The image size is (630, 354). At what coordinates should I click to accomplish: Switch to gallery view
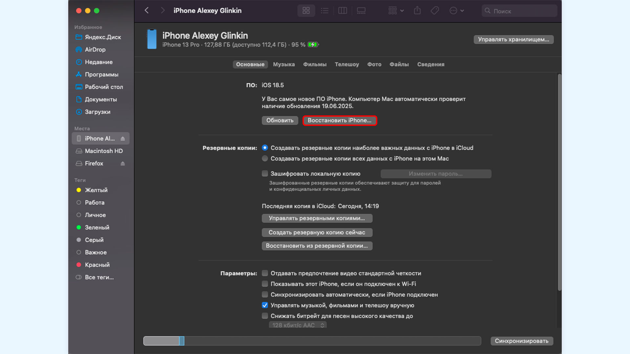tap(361, 10)
